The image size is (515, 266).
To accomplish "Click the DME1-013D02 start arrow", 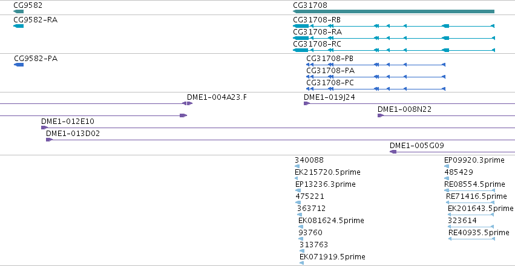I will tap(49, 140).
